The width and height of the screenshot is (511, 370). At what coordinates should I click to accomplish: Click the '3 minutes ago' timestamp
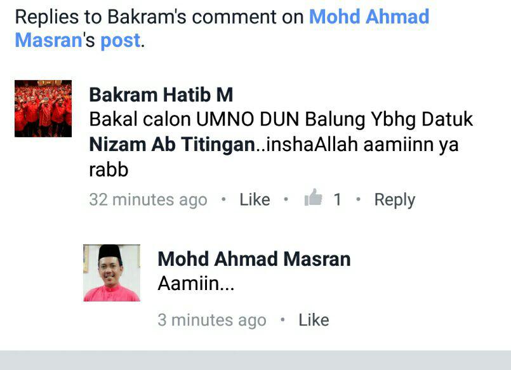[212, 320]
